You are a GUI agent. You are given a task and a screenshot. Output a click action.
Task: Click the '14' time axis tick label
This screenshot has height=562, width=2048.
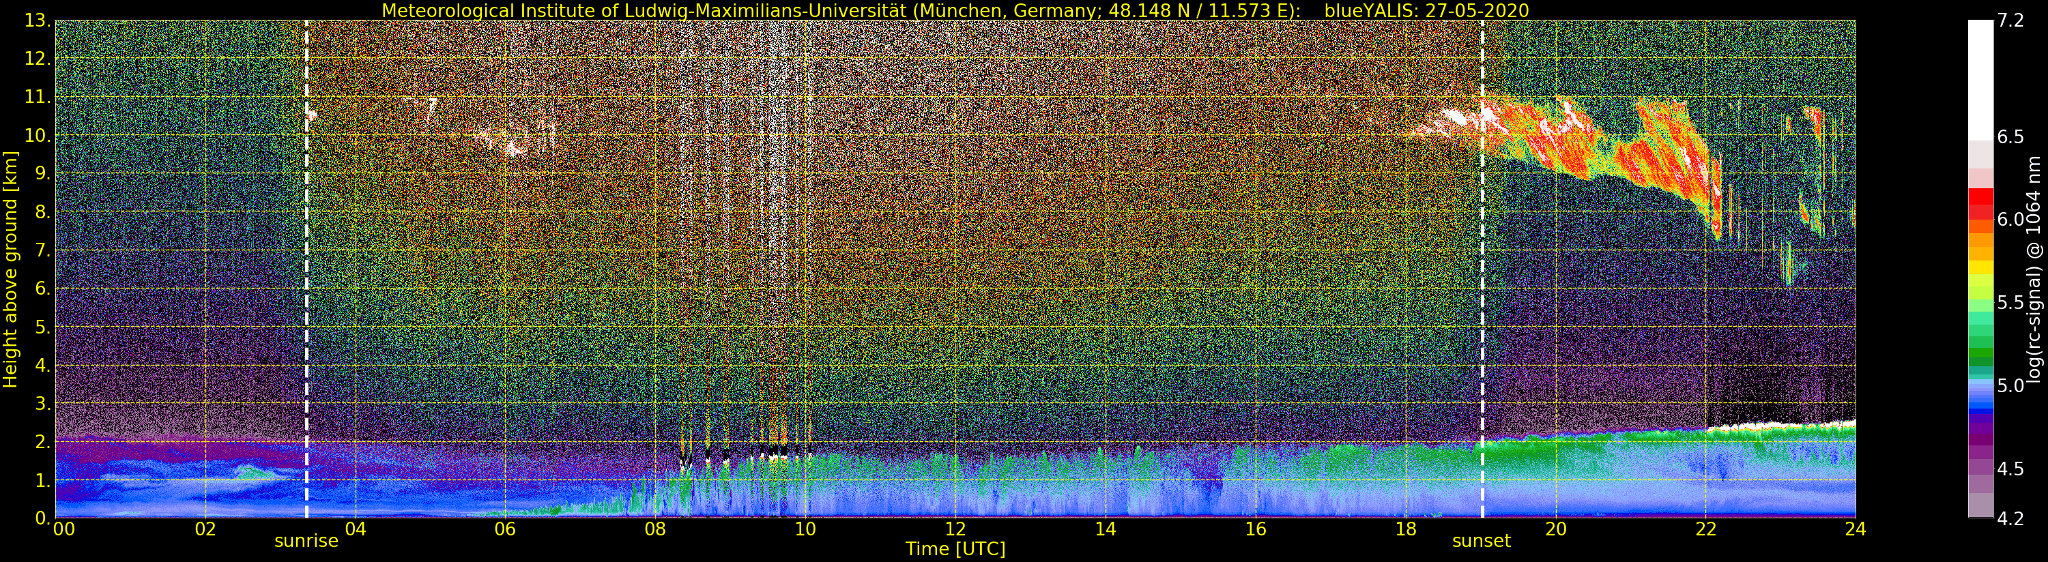pos(1105,529)
